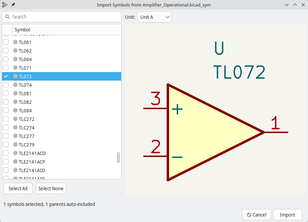
Task: Click the pin icon in the title bar
Action: (13, 4)
